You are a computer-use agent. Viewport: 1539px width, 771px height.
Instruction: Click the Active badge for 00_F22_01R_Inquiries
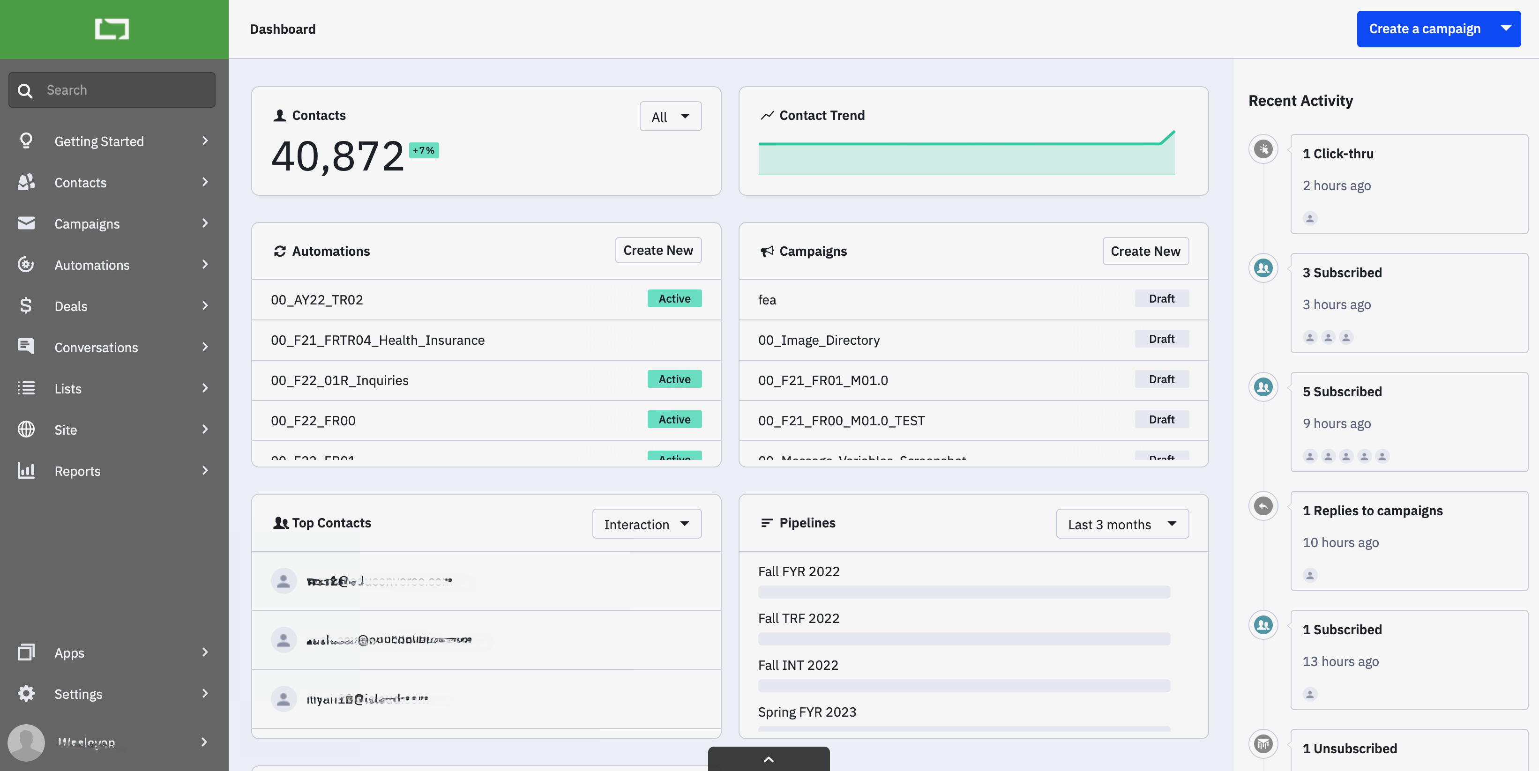point(674,379)
